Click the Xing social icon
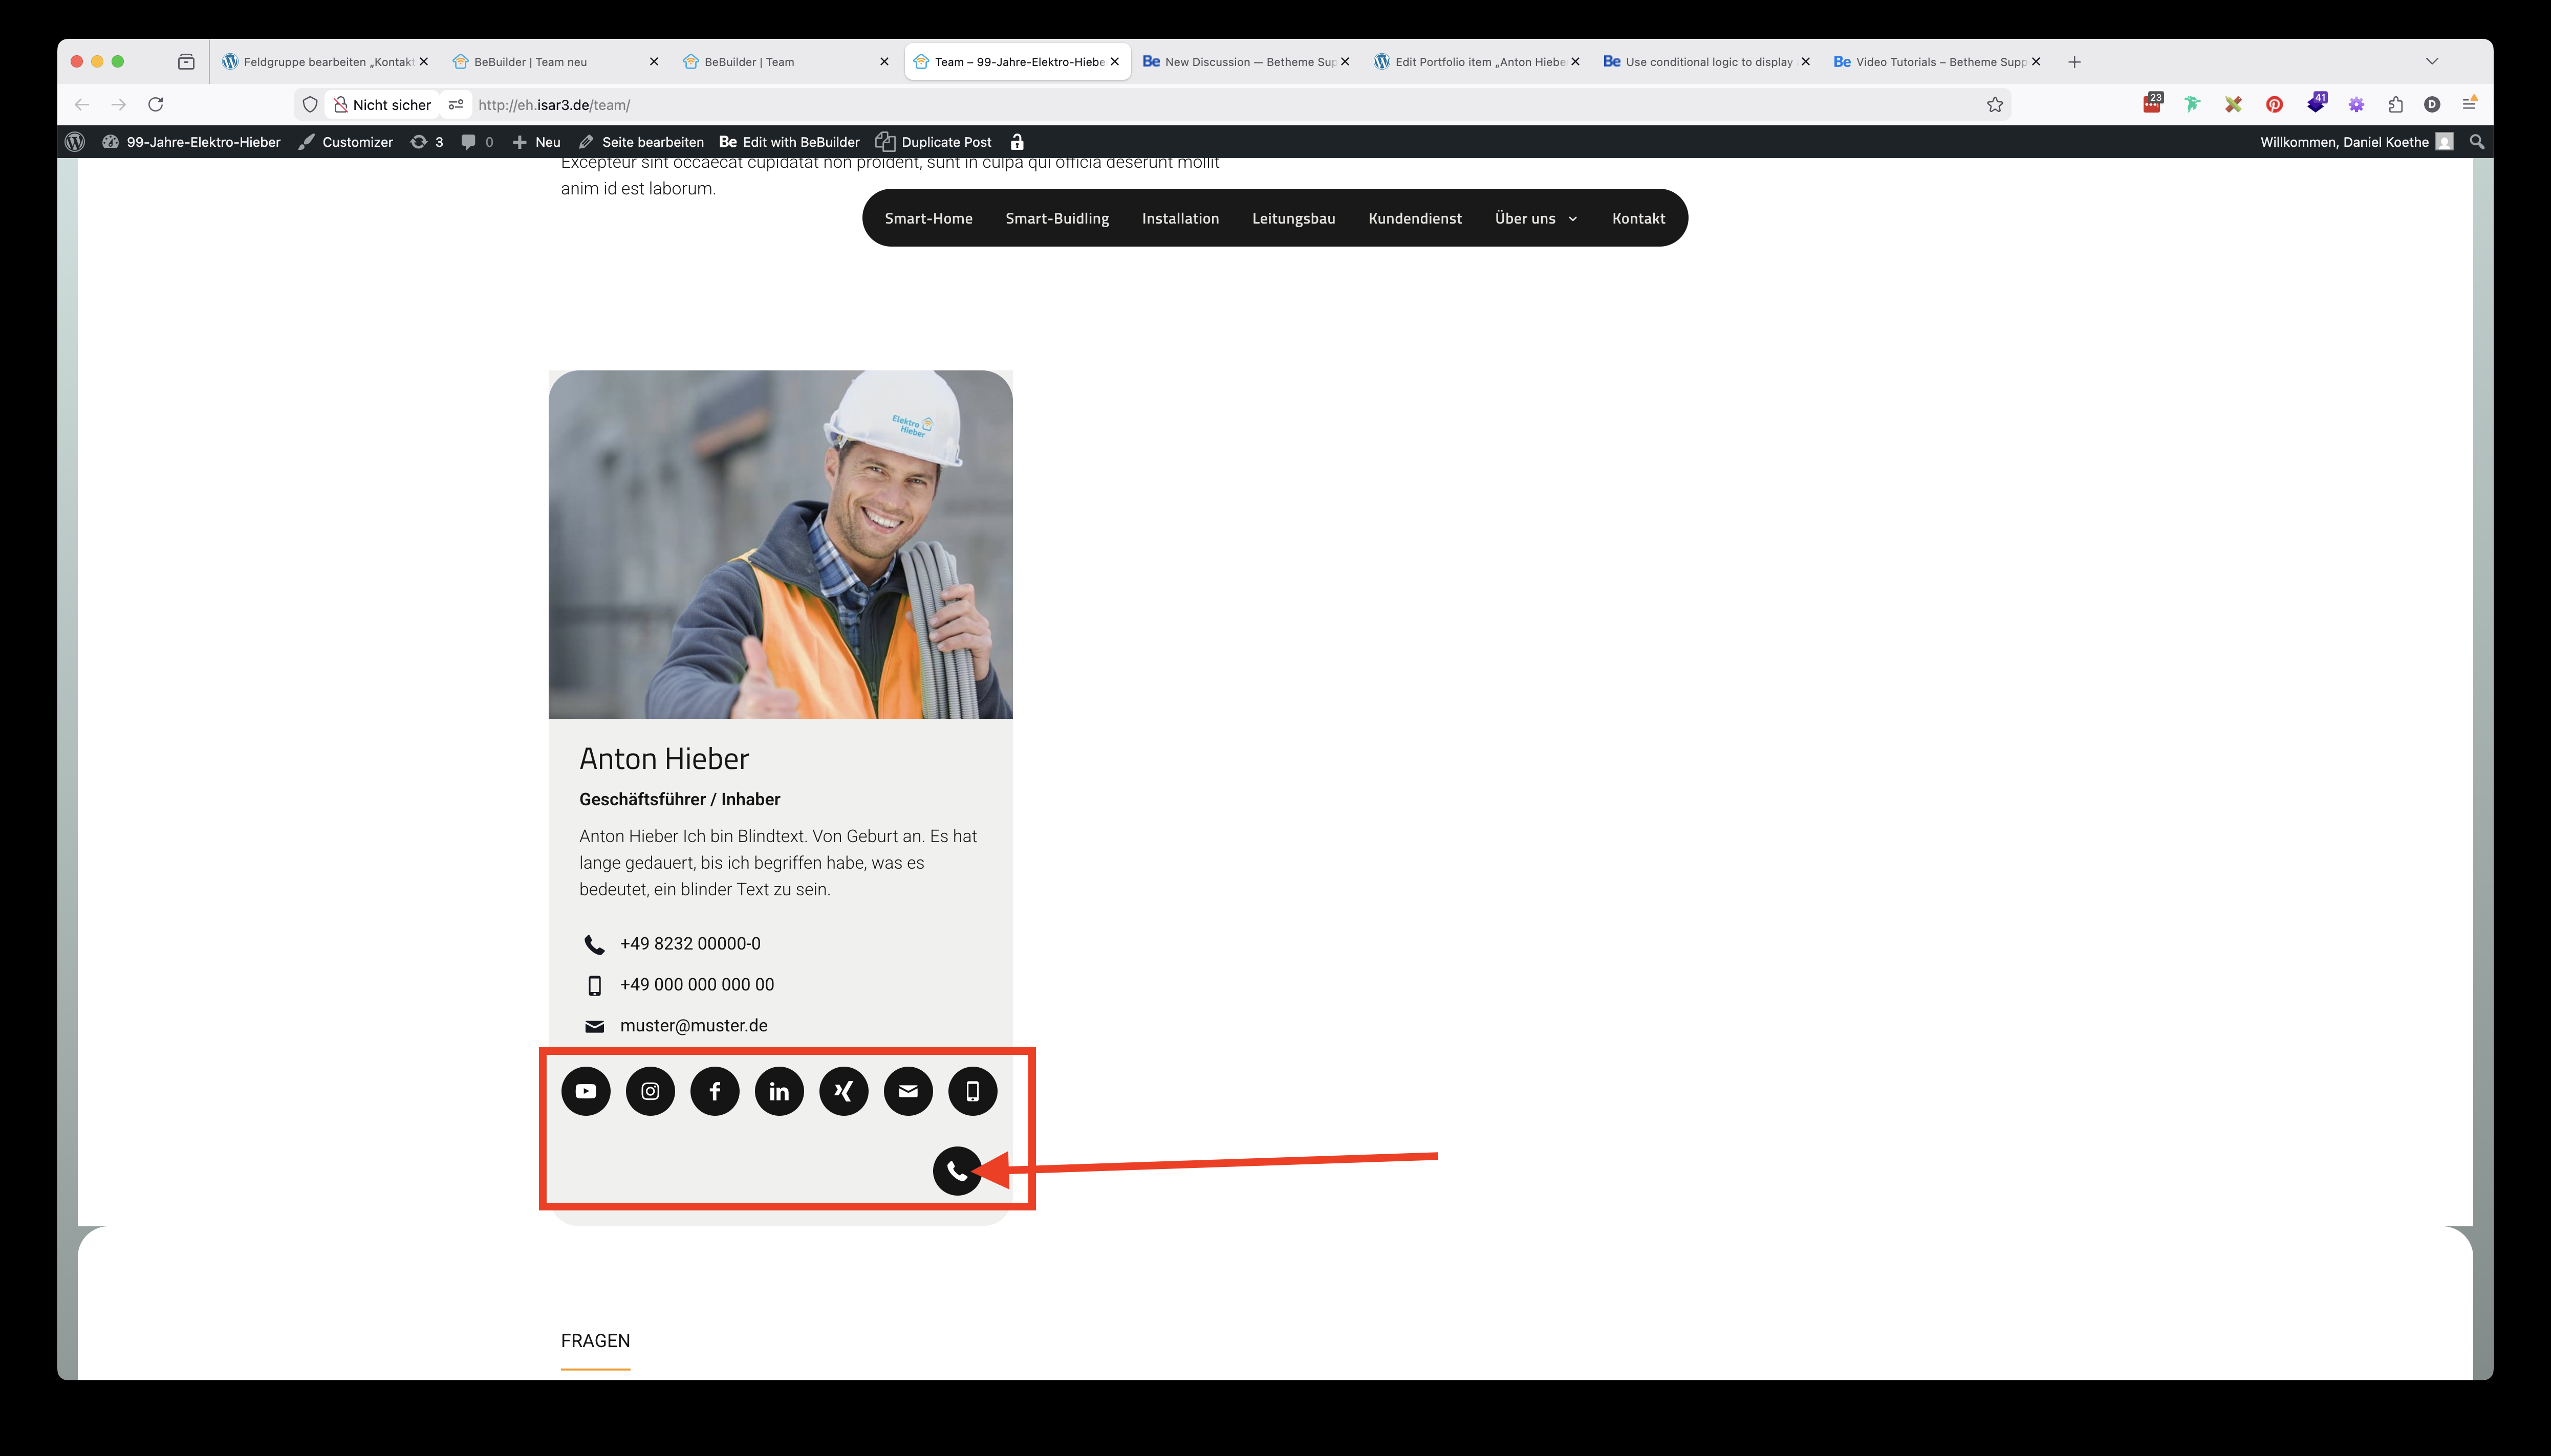This screenshot has height=1456, width=2551. 844,1091
